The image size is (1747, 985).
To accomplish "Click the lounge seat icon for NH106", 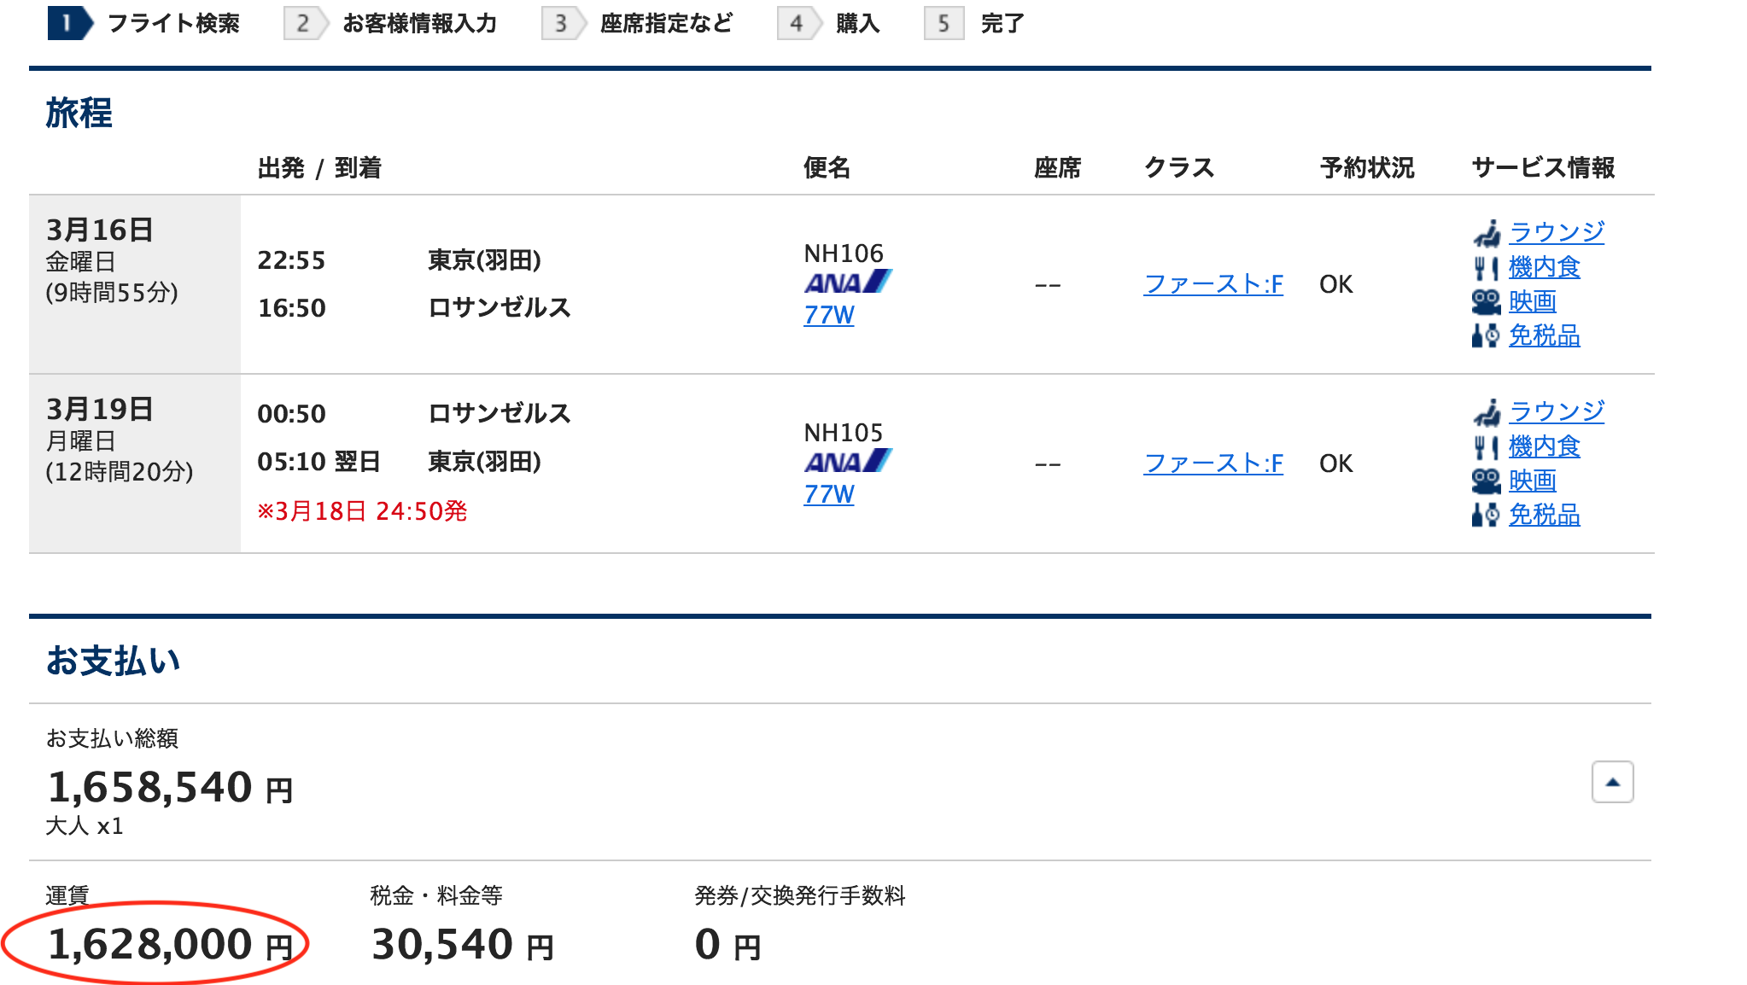I will (x=1487, y=232).
